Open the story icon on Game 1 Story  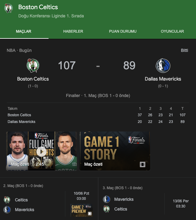(143, 164)
